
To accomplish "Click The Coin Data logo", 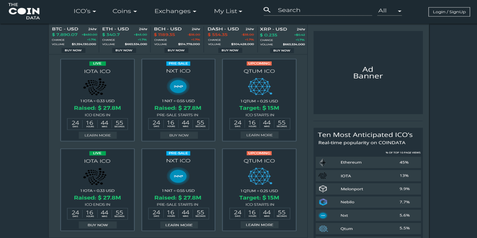I will coord(24,11).
